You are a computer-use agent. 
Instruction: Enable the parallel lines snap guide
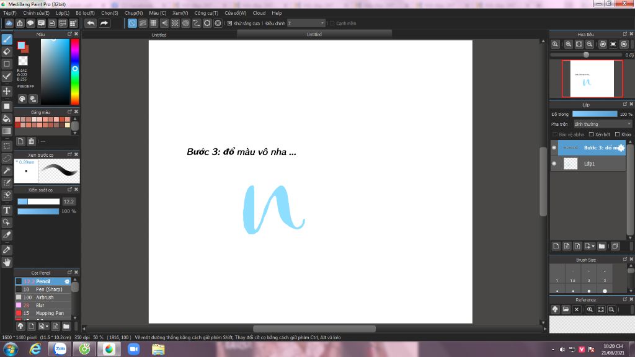click(143, 23)
